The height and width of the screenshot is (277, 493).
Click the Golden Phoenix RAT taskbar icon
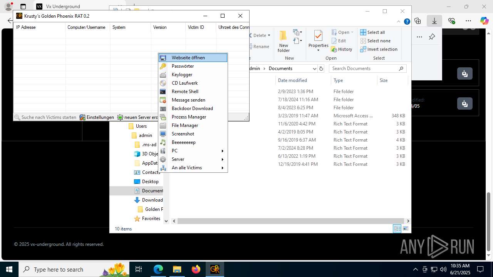215,269
